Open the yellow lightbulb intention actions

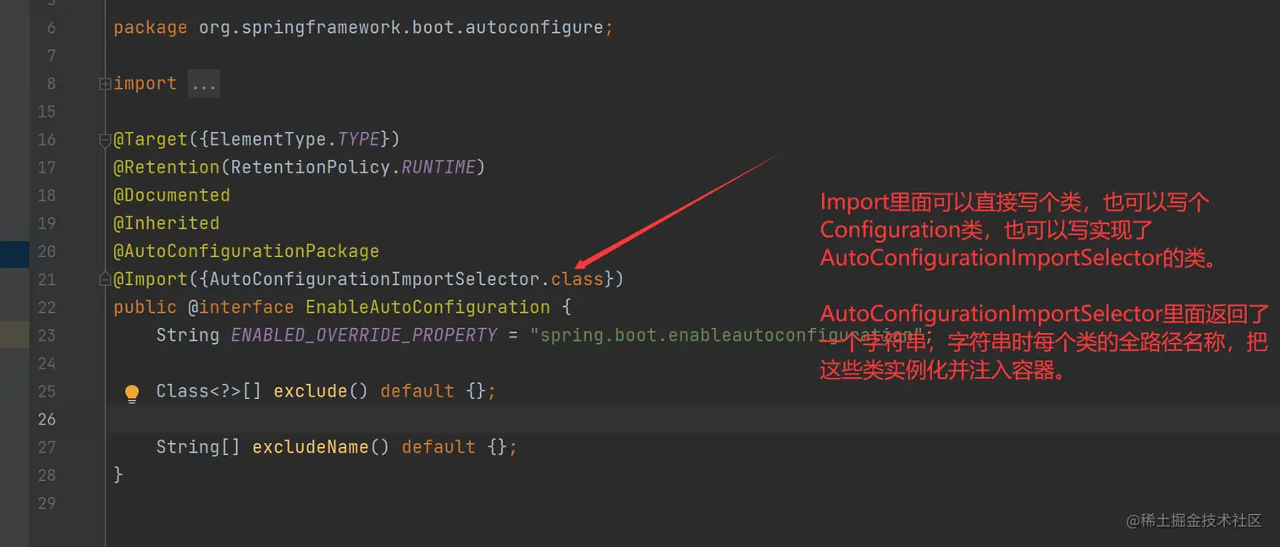(x=132, y=393)
